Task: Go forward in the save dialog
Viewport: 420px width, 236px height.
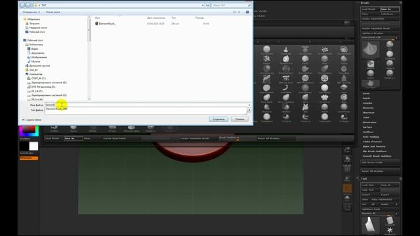Action: coord(28,5)
